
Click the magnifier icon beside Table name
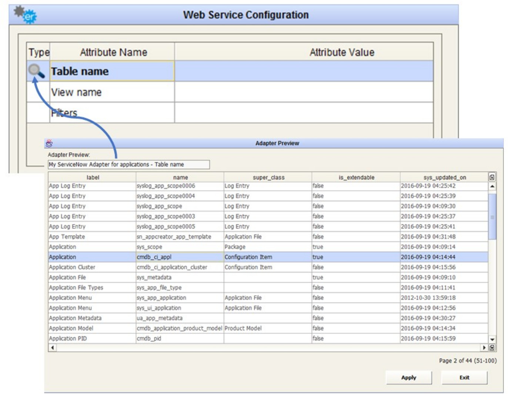[36, 71]
